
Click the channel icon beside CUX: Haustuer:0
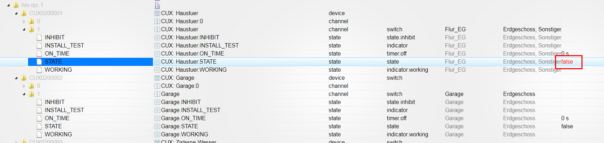coord(157,21)
